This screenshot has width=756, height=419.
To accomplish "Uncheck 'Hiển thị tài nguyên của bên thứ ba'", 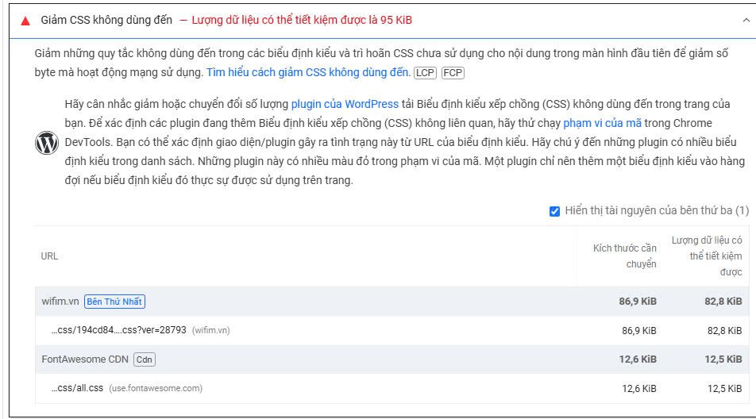I will pos(554,211).
